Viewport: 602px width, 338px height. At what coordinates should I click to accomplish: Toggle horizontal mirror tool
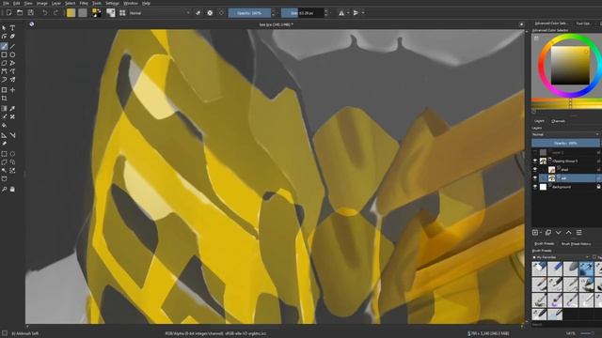341,12
